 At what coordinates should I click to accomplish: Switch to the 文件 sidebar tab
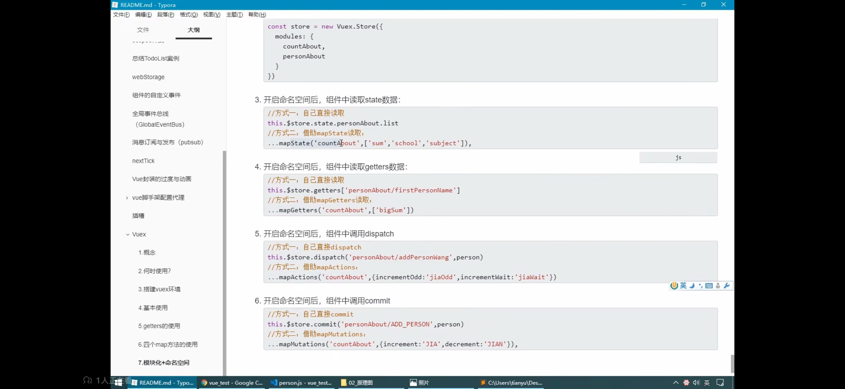(x=143, y=30)
